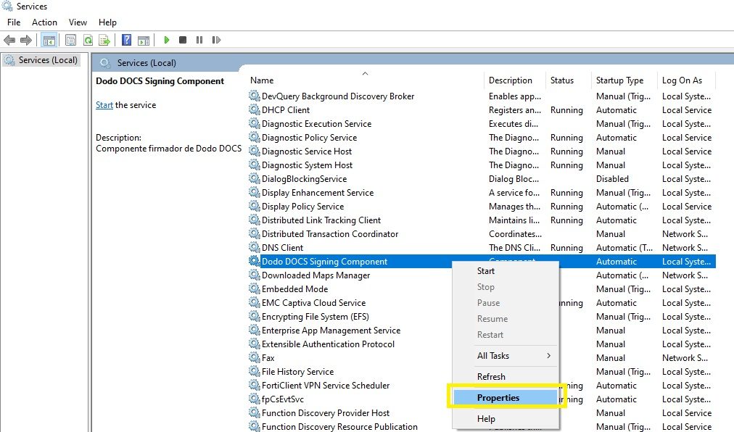Expand the All Tasks submenu arrow
734x432 pixels.
point(548,356)
